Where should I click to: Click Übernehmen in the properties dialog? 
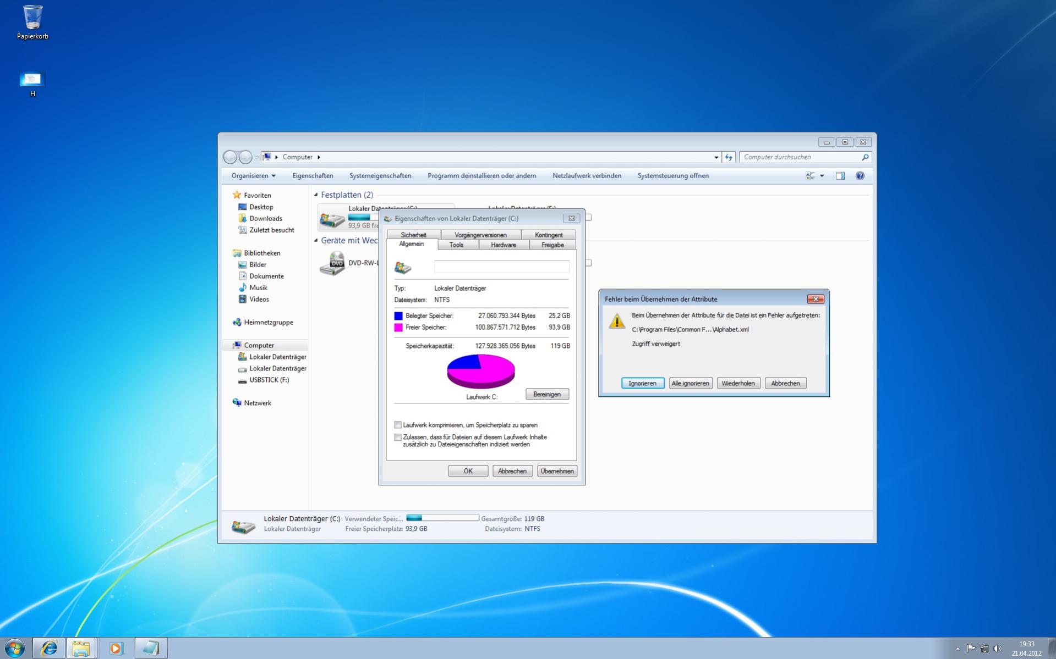tap(557, 471)
